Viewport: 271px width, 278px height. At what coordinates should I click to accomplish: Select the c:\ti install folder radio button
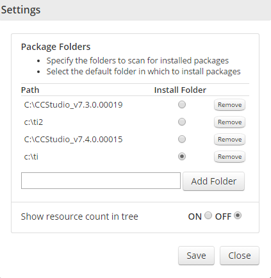point(182,156)
